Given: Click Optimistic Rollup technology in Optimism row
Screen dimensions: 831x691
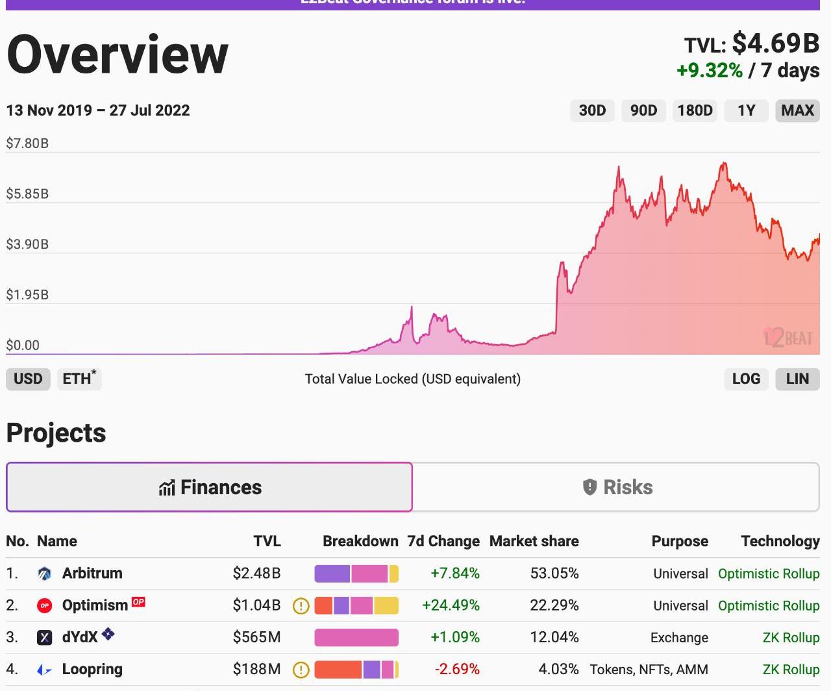Looking at the screenshot, I should [769, 606].
